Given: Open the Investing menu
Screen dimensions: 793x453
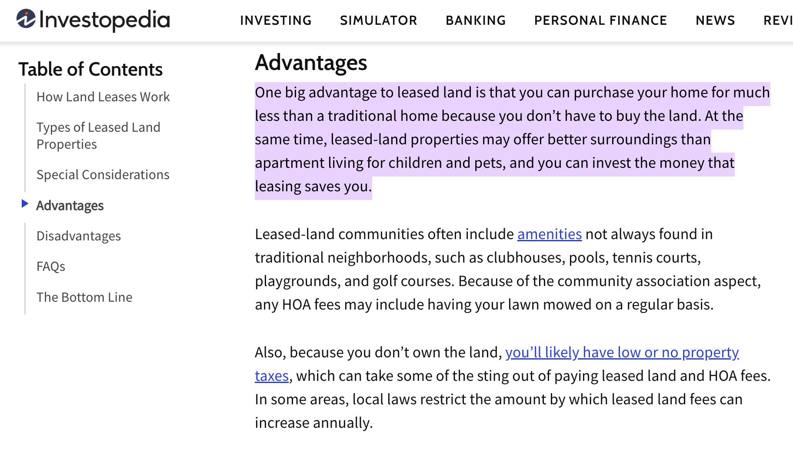Looking at the screenshot, I should click(276, 20).
